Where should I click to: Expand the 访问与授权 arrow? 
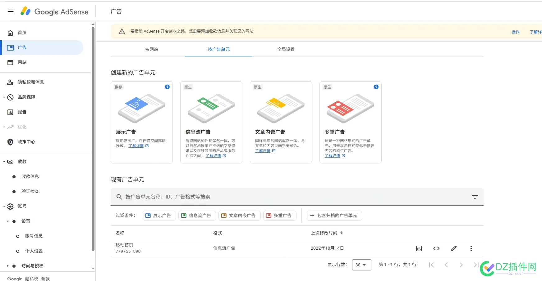[8, 266]
